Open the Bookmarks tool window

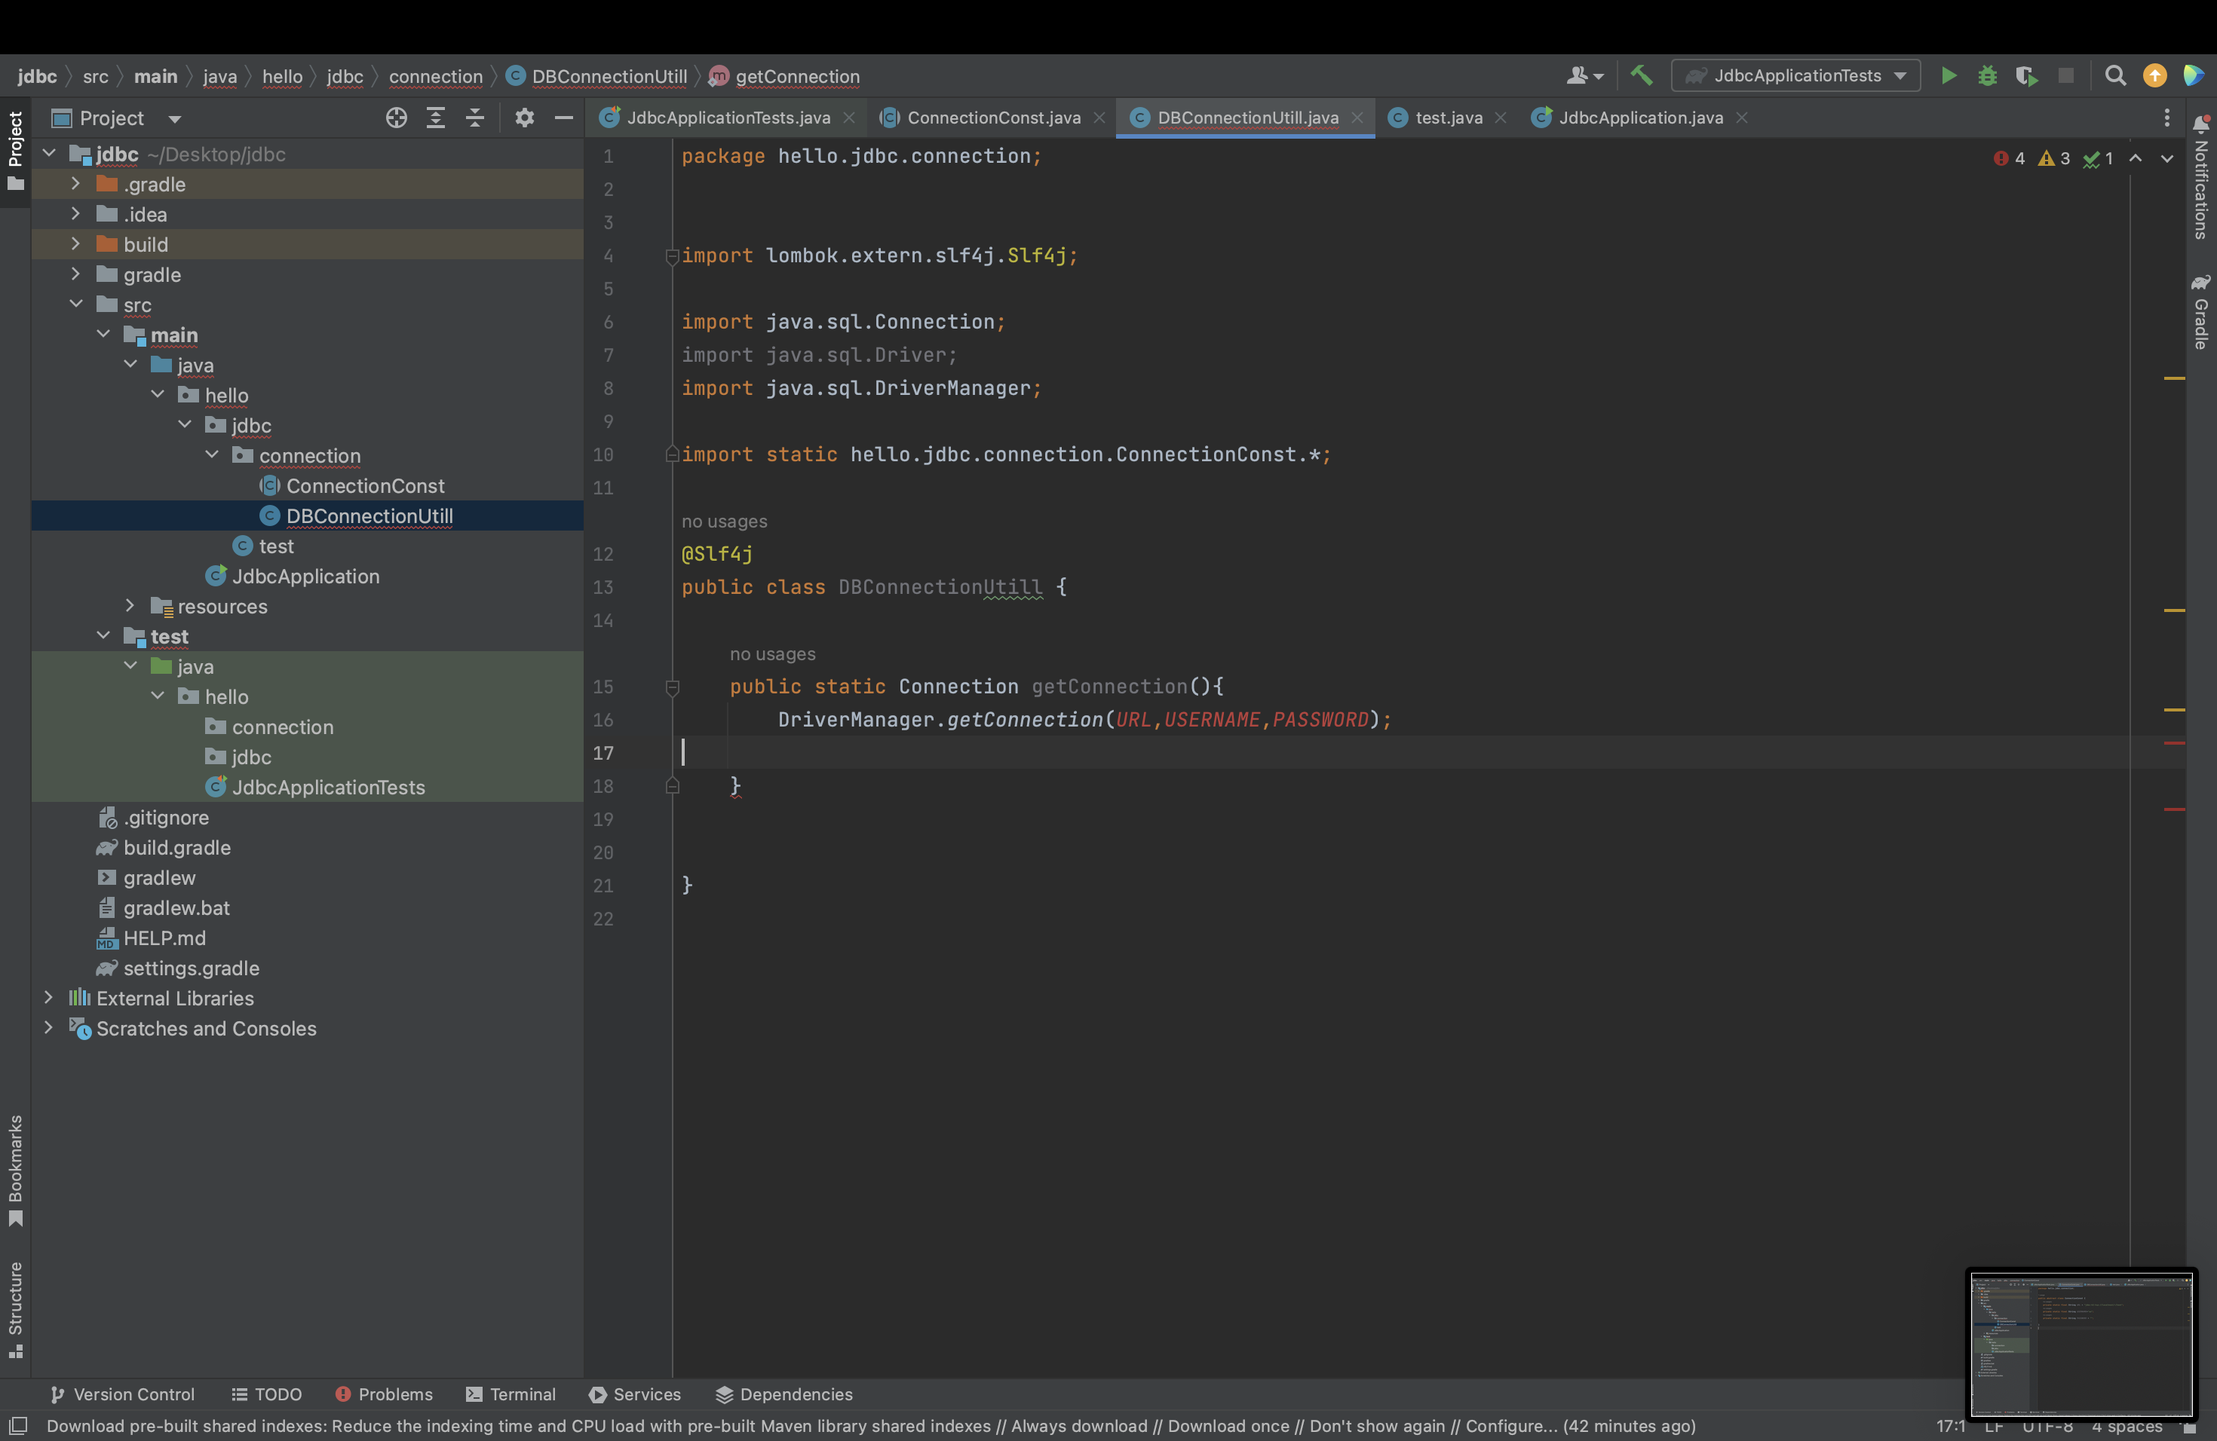[16, 1171]
